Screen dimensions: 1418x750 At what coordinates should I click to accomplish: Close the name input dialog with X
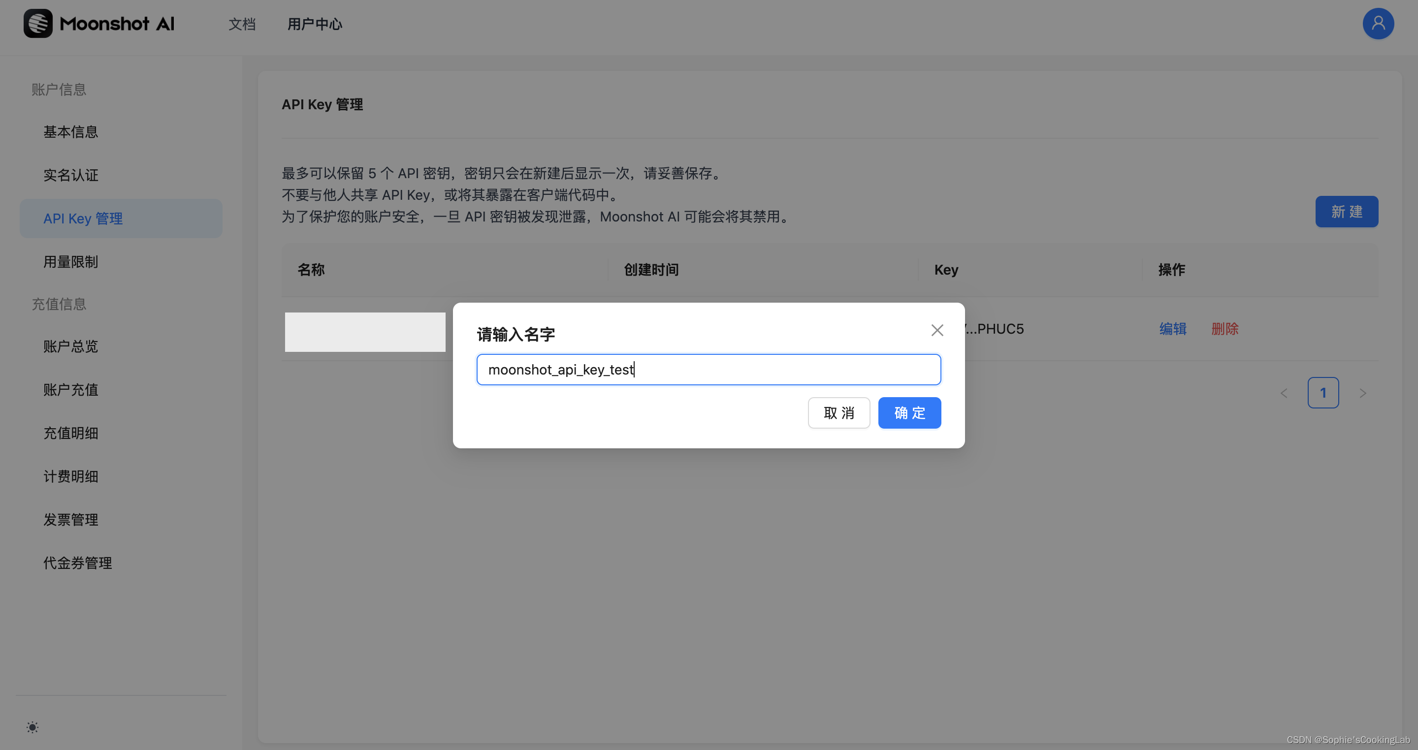937,330
